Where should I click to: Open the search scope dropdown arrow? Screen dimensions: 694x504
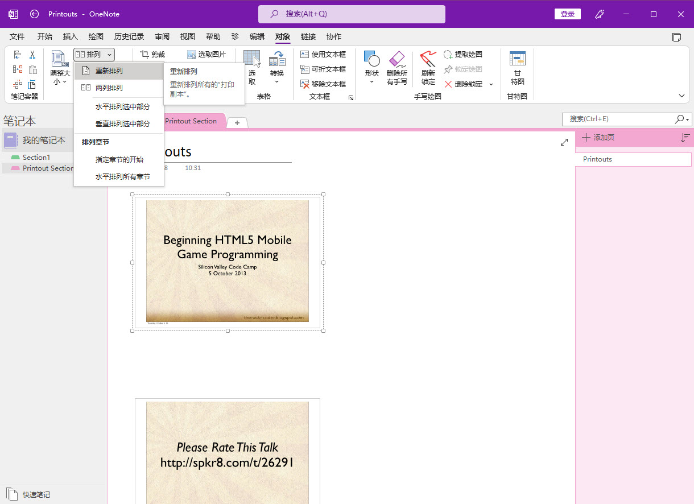pos(688,119)
